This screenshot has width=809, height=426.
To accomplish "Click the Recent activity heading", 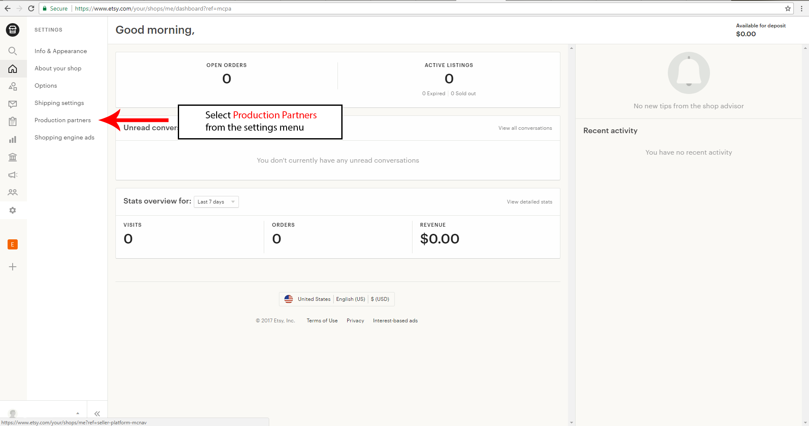I will pos(610,131).
